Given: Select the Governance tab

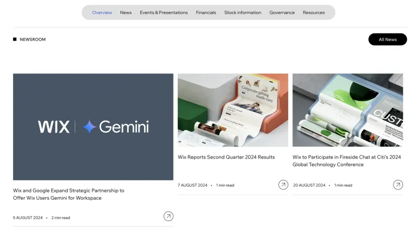Looking at the screenshot, I should 282,12.
